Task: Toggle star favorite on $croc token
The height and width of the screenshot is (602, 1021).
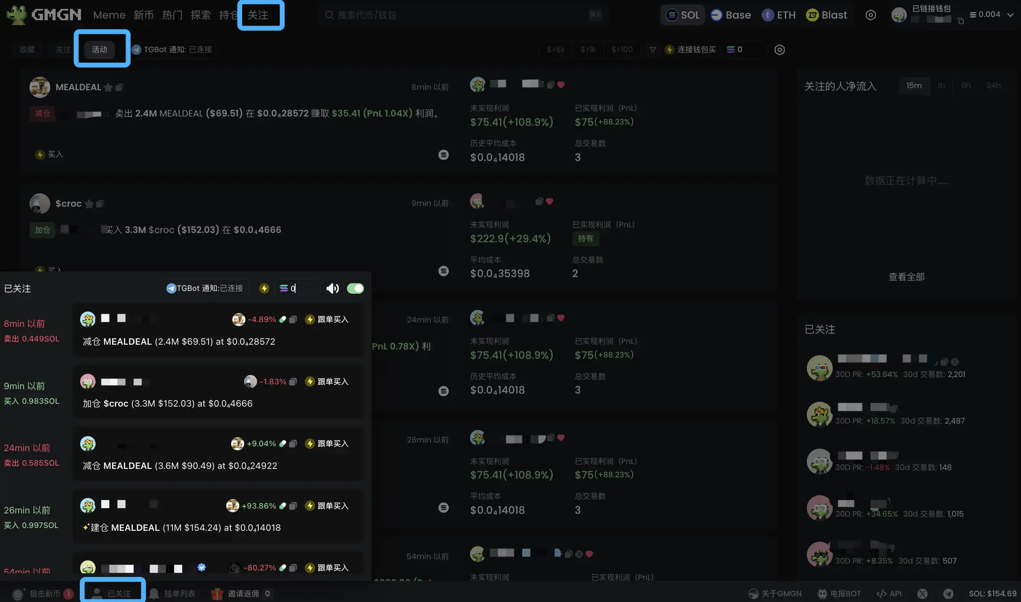Action: pos(89,203)
